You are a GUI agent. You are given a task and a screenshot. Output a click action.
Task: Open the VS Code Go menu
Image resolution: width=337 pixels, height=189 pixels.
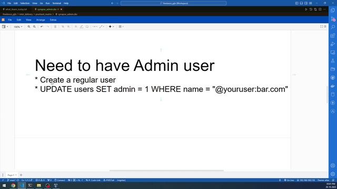(x=42, y=3)
